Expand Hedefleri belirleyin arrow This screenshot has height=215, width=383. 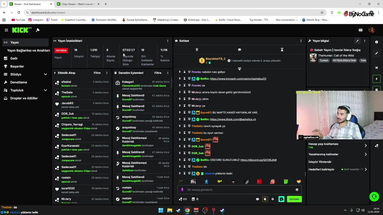(365, 169)
